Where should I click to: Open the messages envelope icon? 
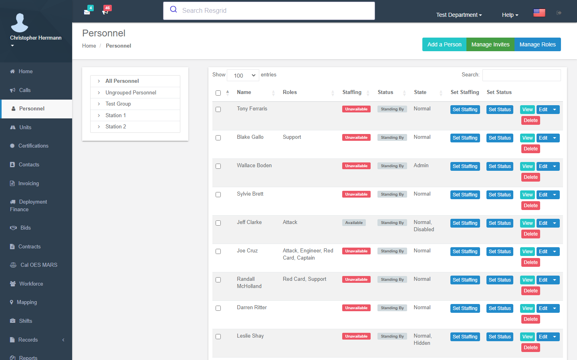87,12
